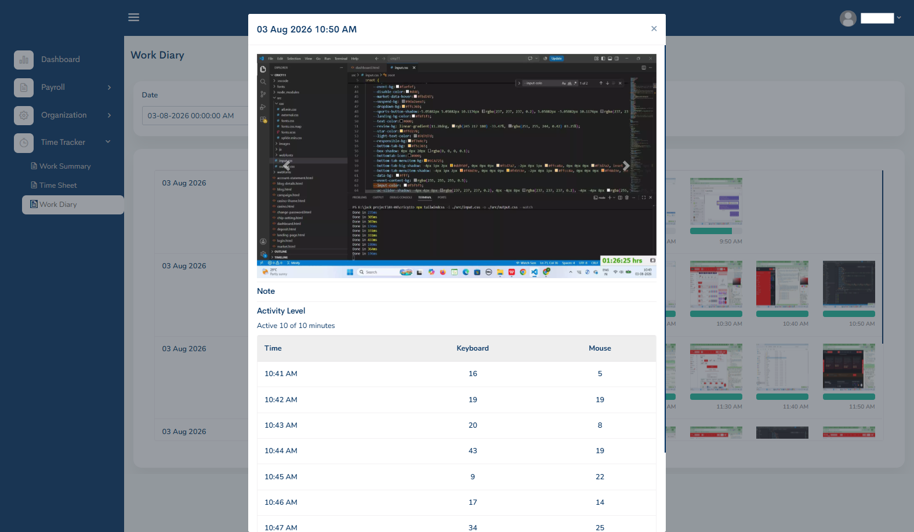The width and height of the screenshot is (914, 532).
Task: Open the 11:50 AM screenshot thumbnail
Action: [849, 367]
